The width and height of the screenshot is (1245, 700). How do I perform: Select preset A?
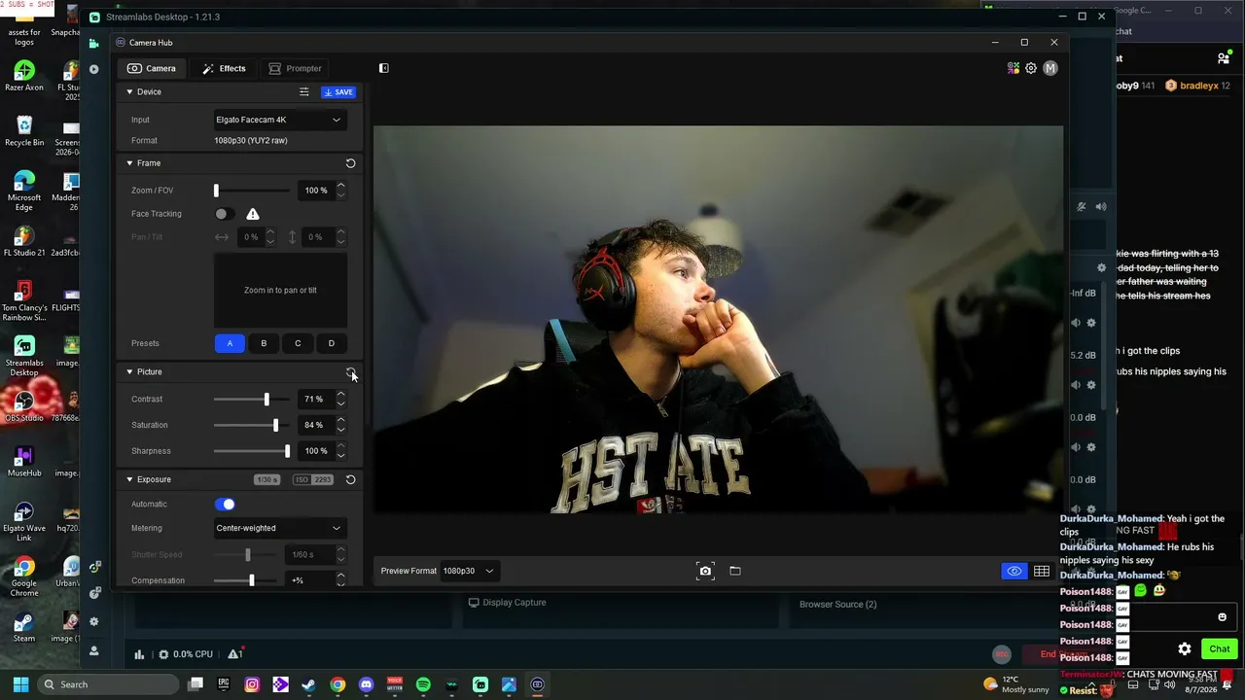[x=230, y=343]
